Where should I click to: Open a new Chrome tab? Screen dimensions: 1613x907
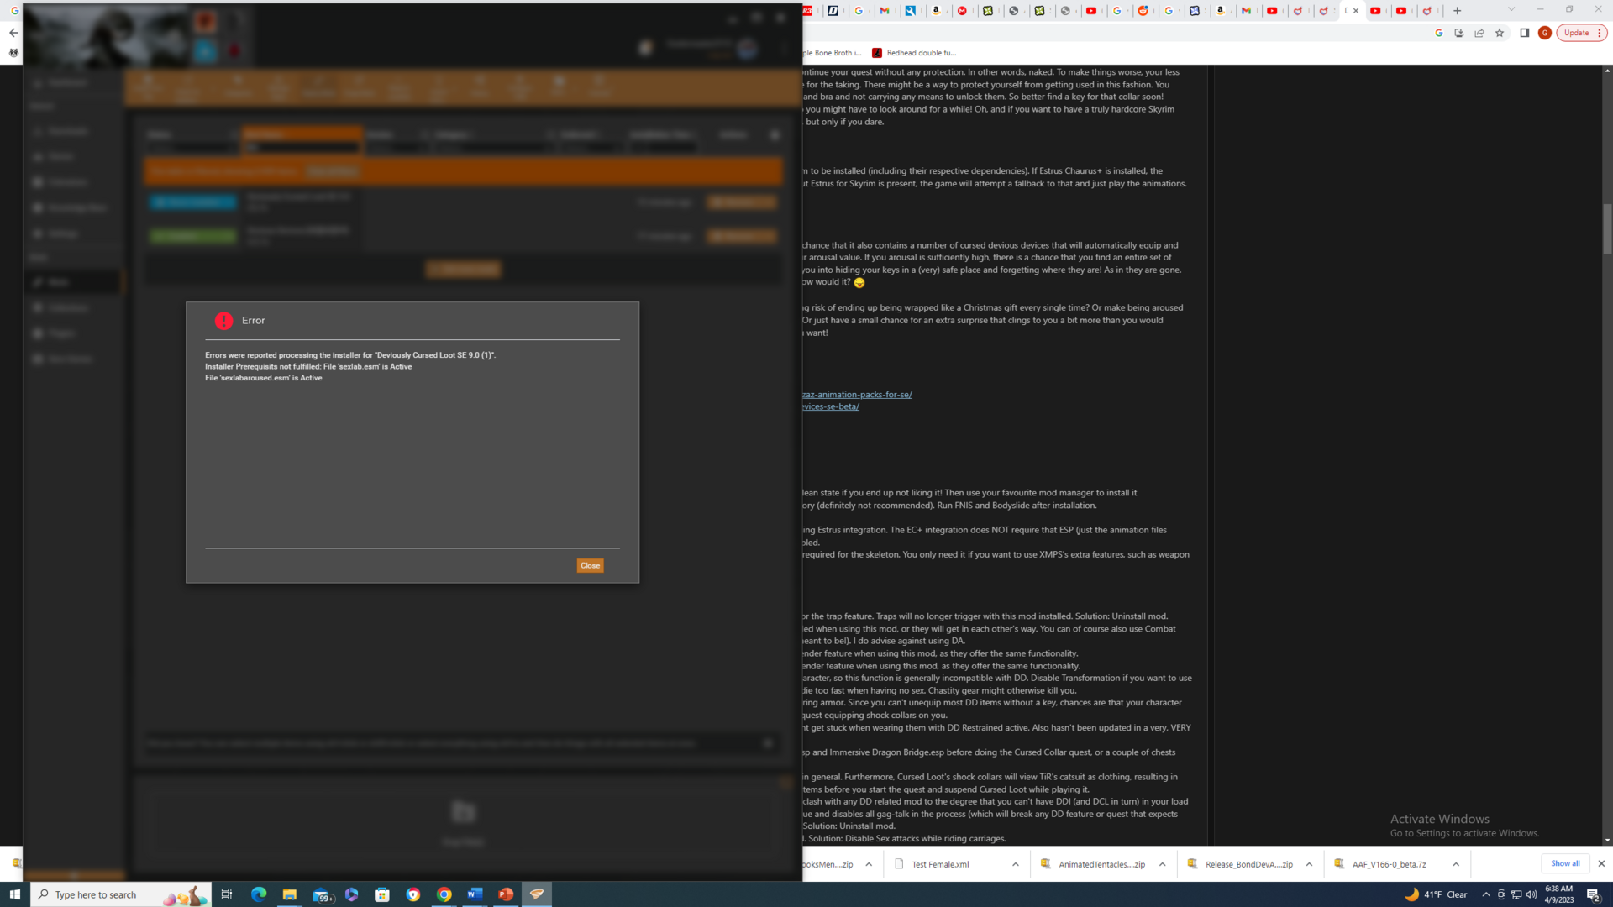click(x=1458, y=11)
